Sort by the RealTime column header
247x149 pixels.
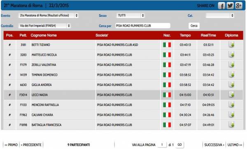[x=208, y=35]
